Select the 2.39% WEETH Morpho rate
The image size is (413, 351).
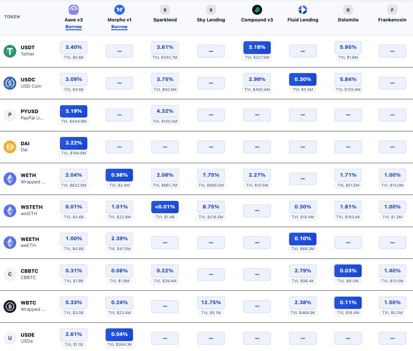[119, 239]
